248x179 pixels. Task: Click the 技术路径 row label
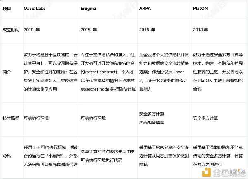(x=11, y=118)
